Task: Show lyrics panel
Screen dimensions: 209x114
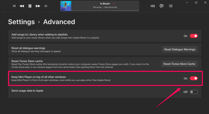Action: pos(162,6)
